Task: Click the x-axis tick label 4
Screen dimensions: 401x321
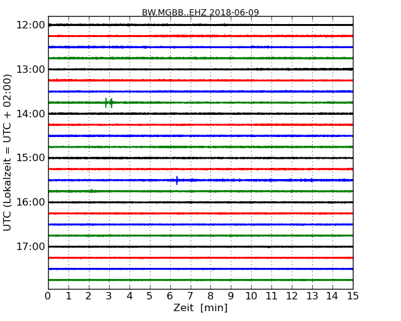Action: [x=130, y=296]
